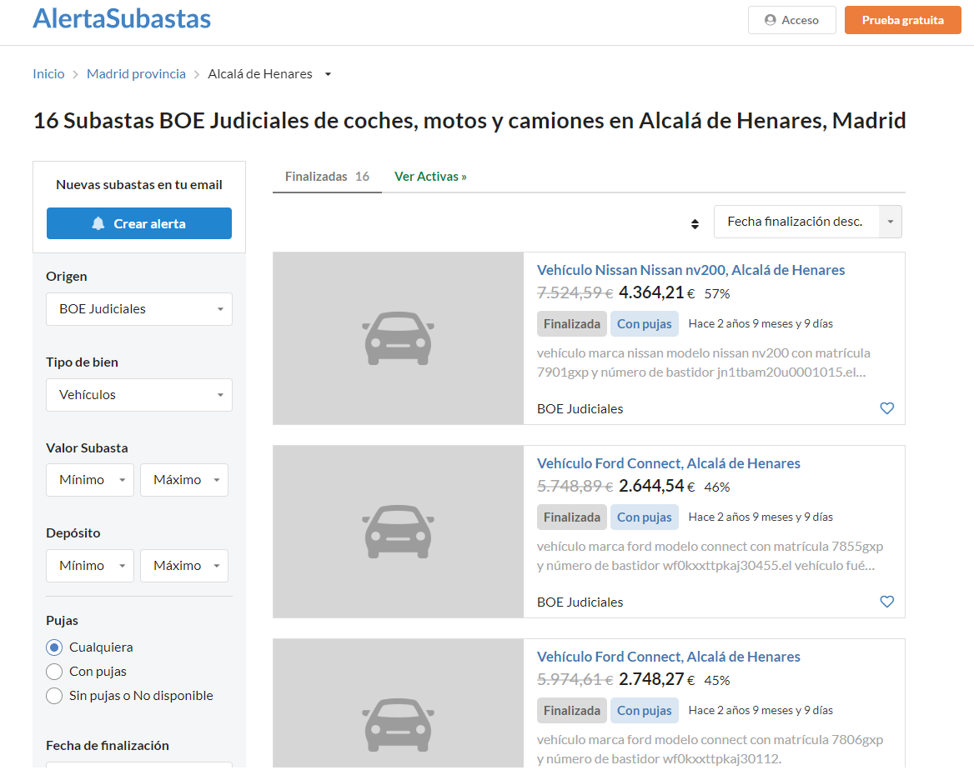Switch to the Finalizadas tab

click(327, 177)
